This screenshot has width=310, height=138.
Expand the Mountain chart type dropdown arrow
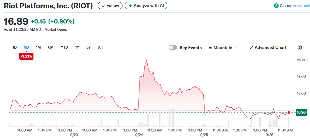pyautogui.click(x=235, y=48)
